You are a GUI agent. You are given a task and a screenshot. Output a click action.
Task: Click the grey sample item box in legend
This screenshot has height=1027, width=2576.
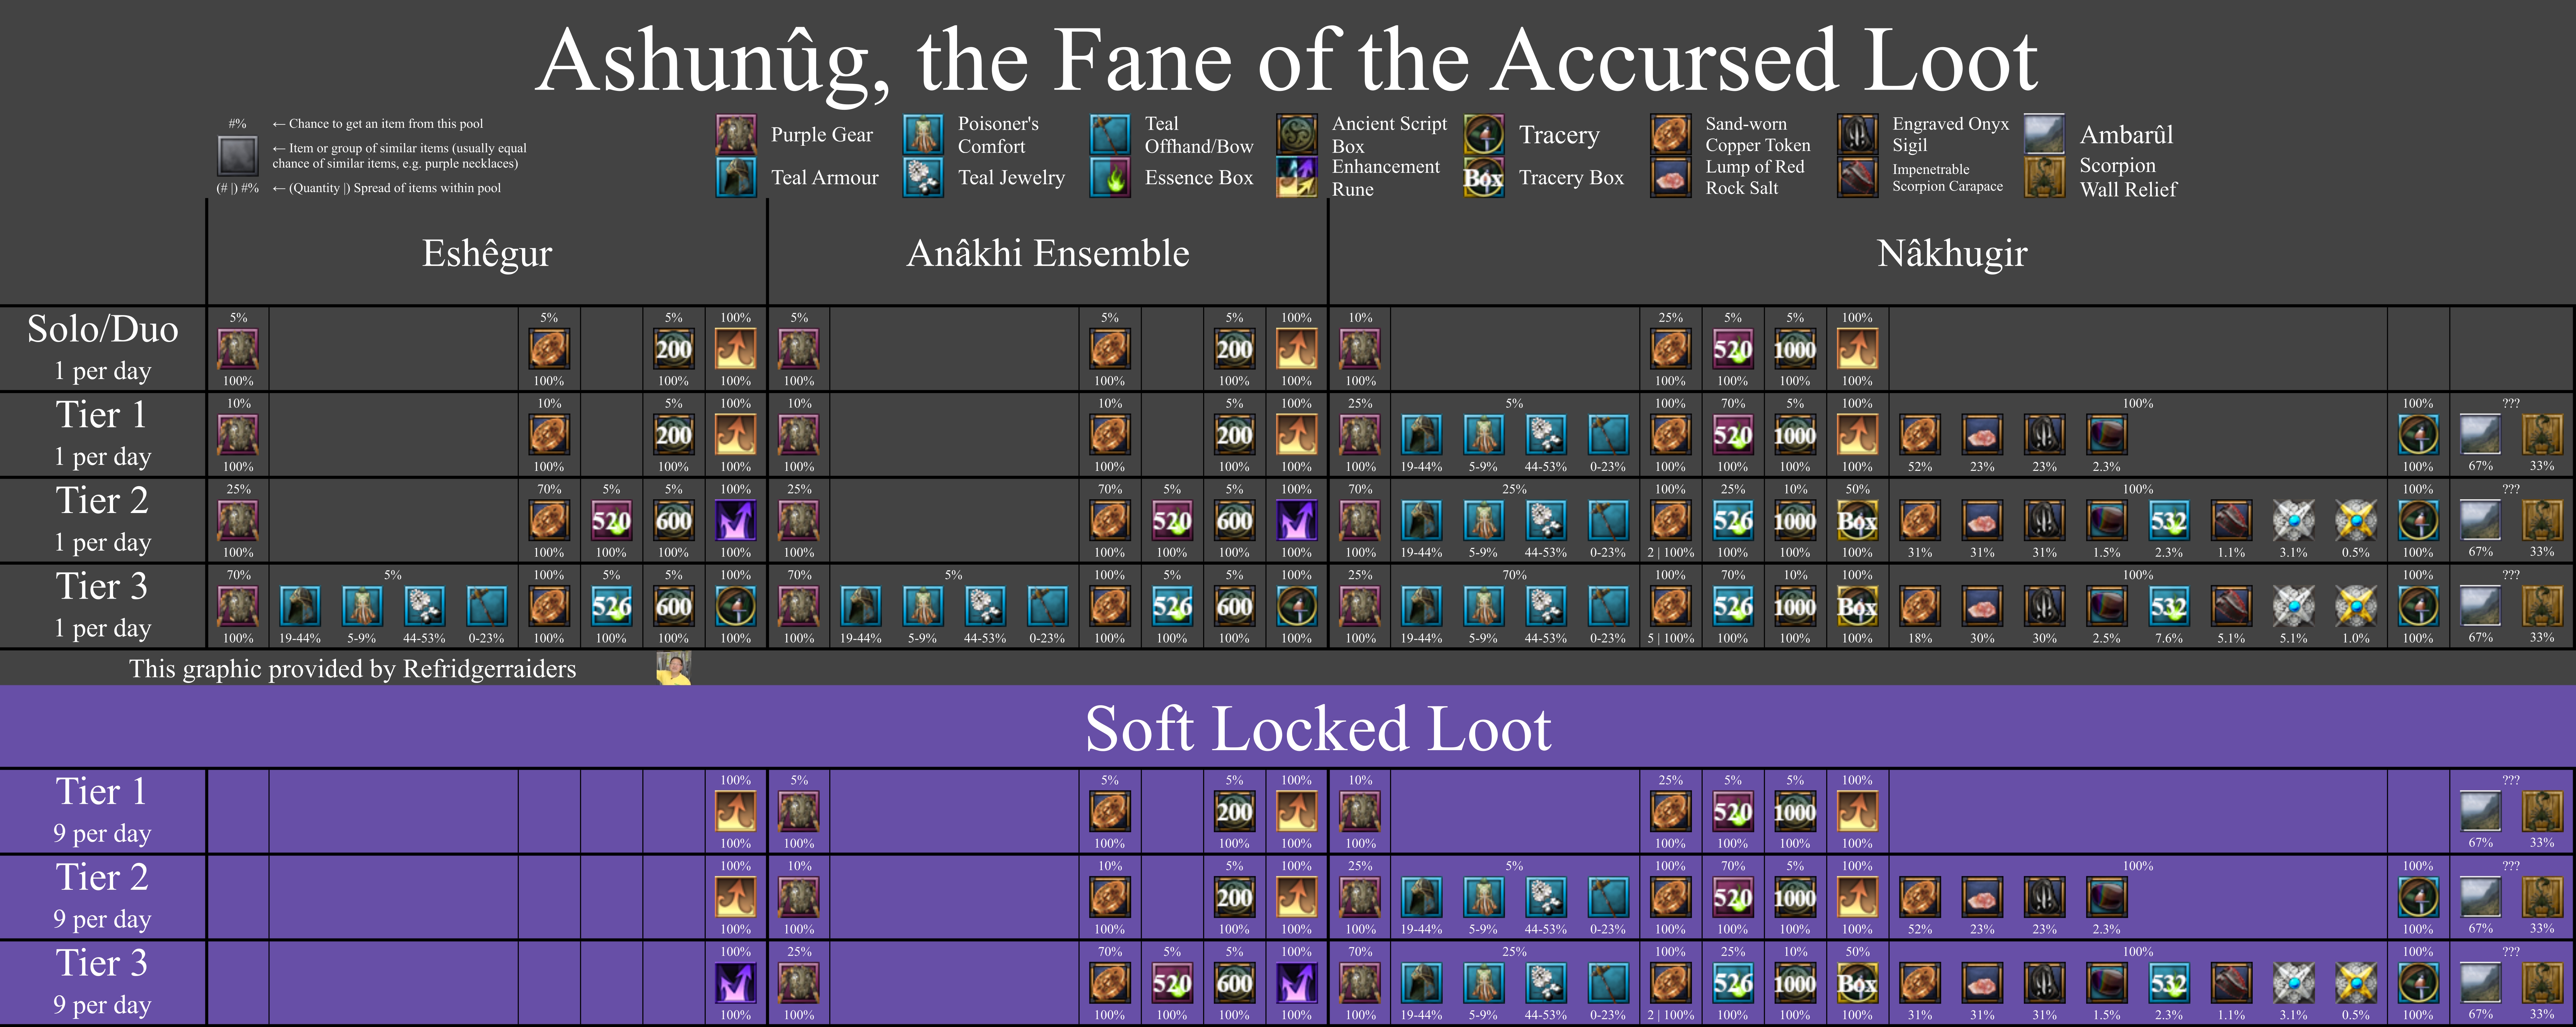point(238,155)
